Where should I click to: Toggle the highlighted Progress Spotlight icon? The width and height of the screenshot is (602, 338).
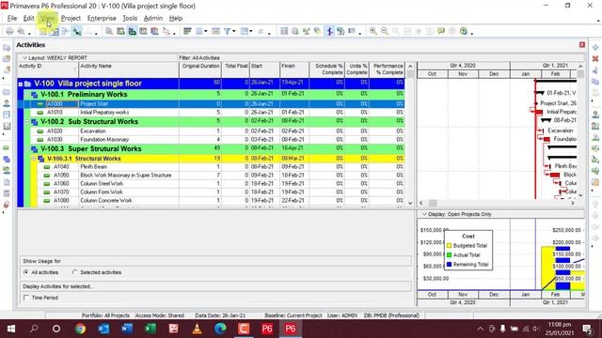(329, 31)
